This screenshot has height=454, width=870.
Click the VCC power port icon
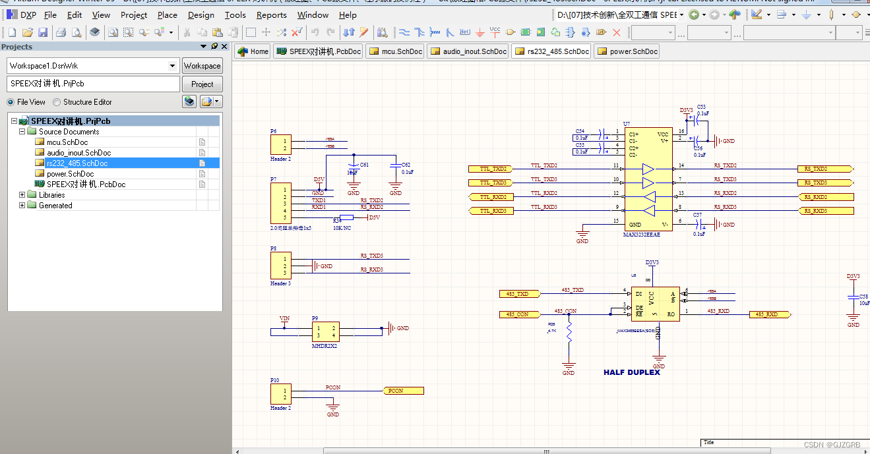click(495, 32)
